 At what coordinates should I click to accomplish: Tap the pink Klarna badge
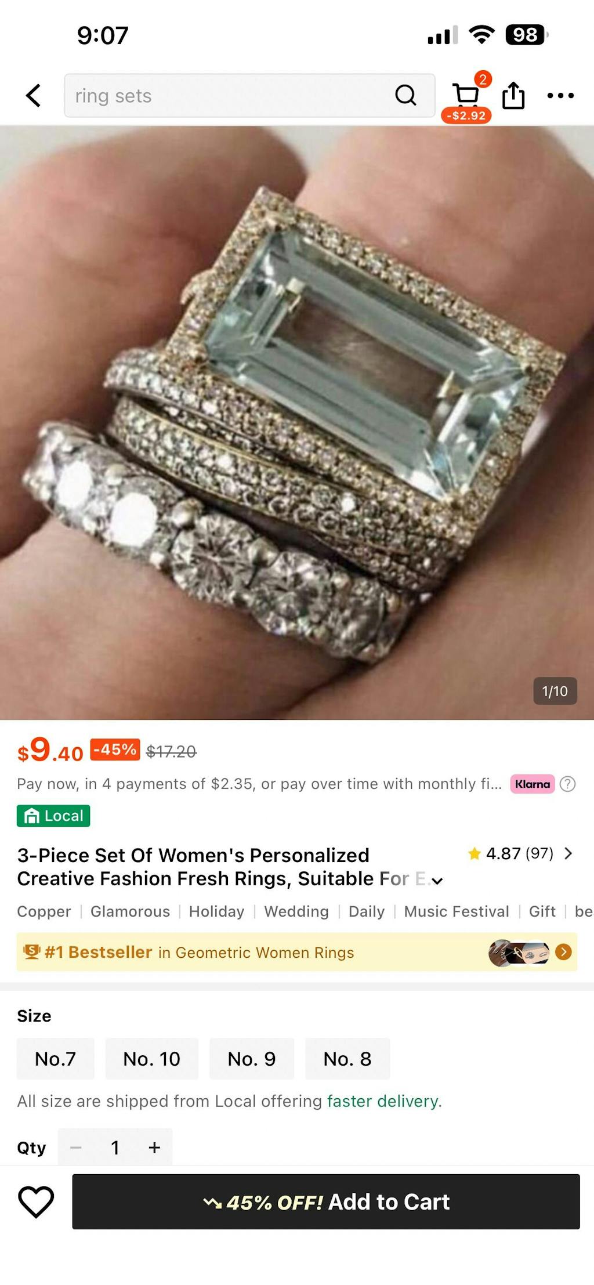coord(533,784)
